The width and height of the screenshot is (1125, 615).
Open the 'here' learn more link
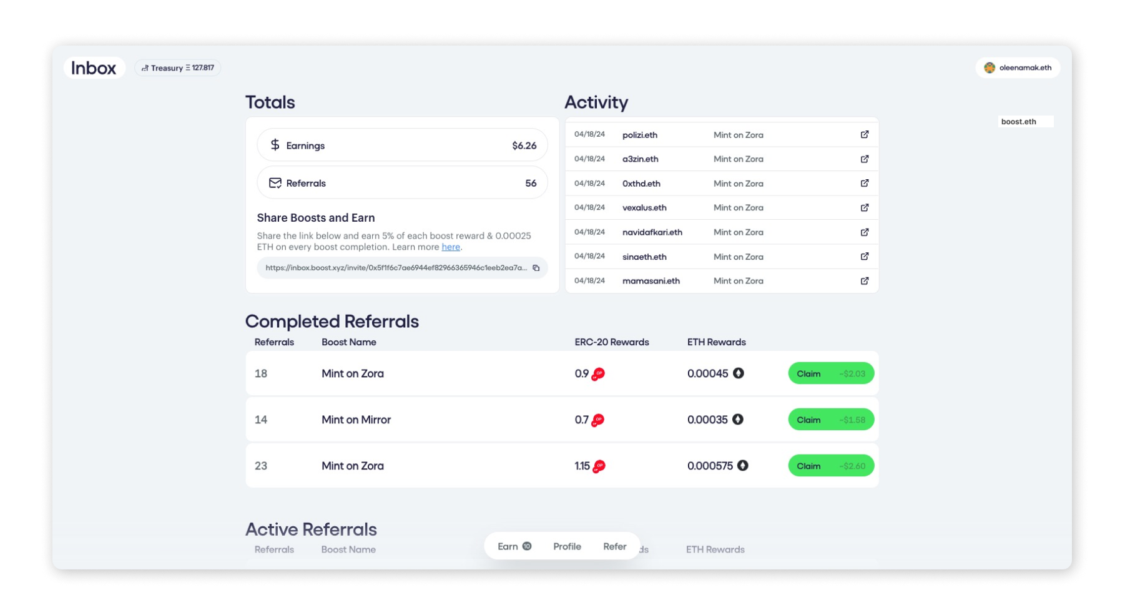(x=451, y=247)
